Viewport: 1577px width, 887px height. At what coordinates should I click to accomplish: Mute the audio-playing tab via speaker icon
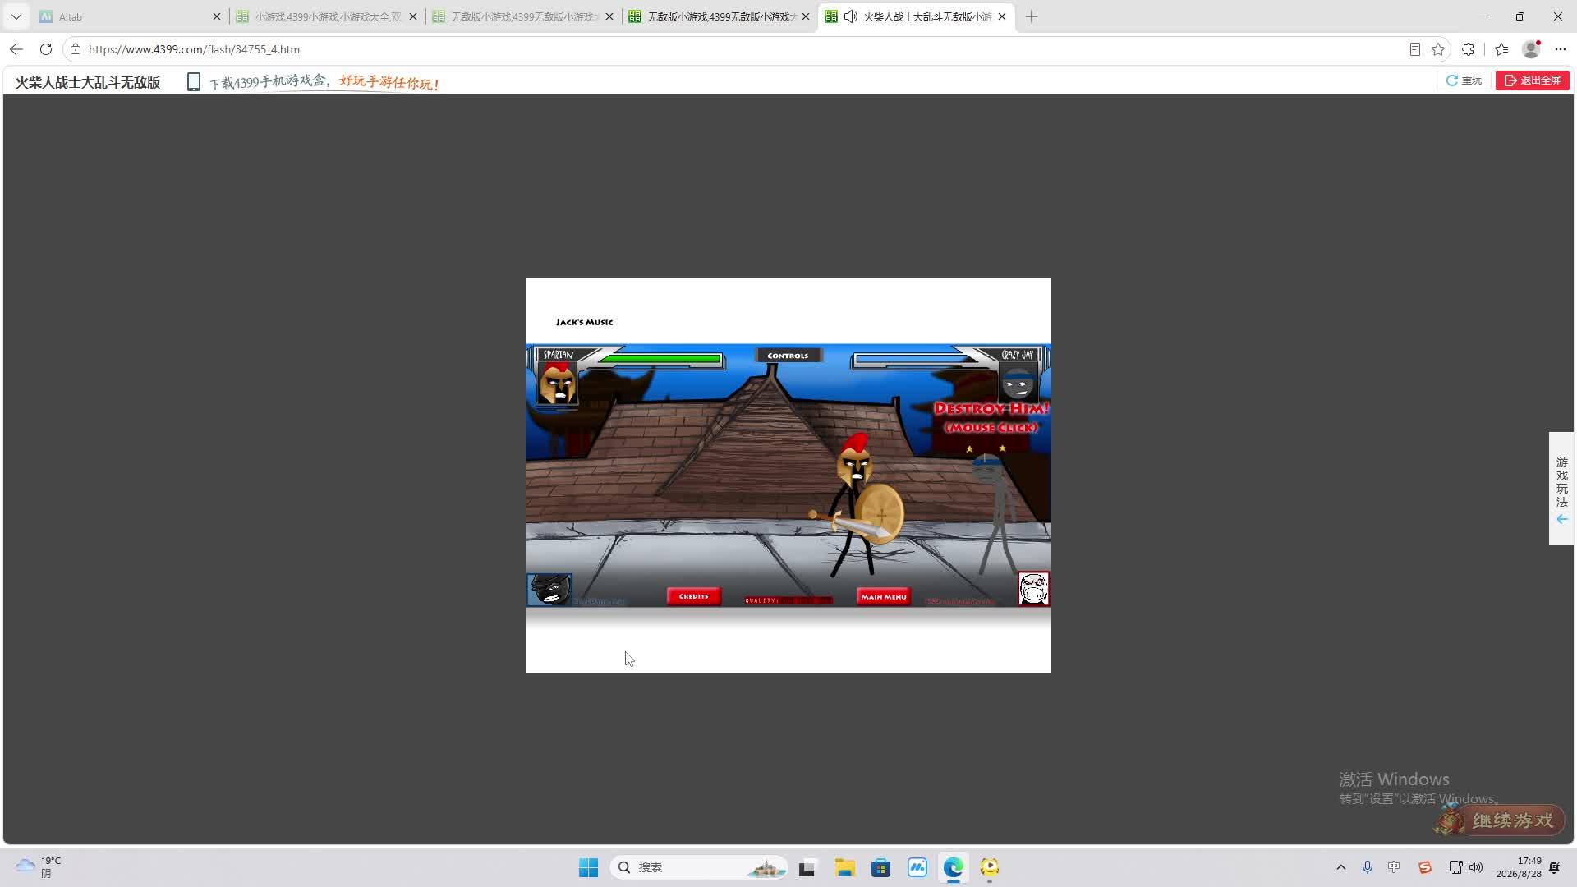coord(851,16)
